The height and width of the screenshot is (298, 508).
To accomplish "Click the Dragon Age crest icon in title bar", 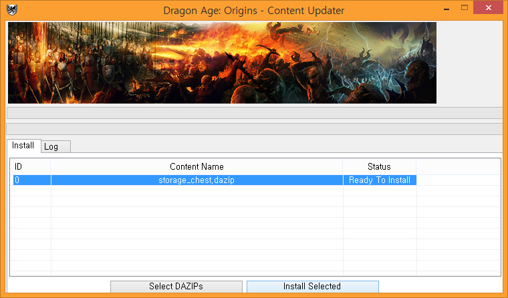I will point(12,10).
